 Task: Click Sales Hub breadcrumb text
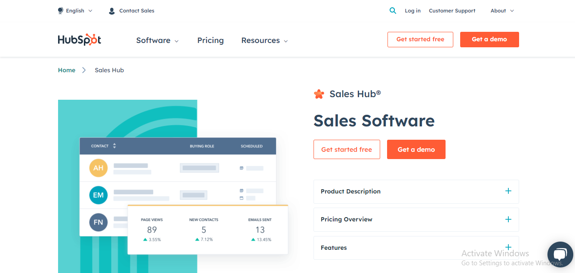(x=109, y=70)
